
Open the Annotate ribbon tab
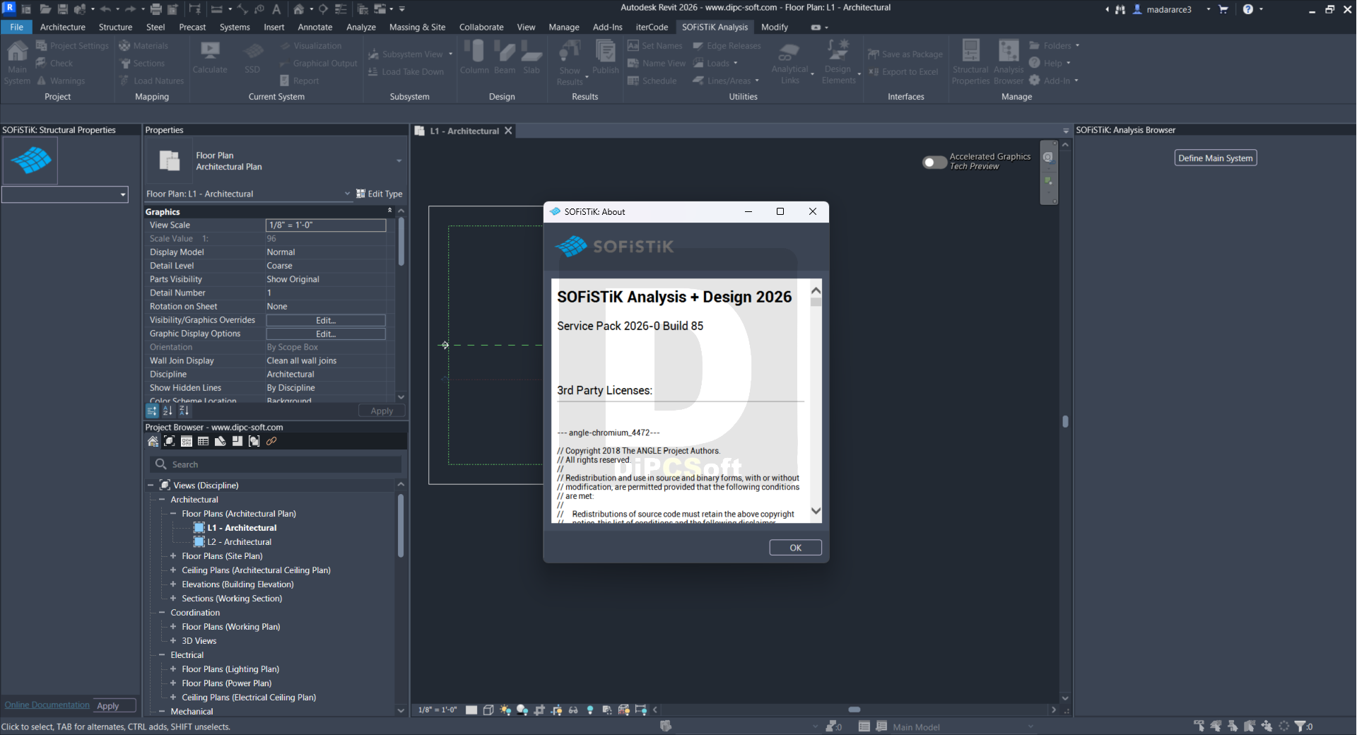(x=315, y=27)
